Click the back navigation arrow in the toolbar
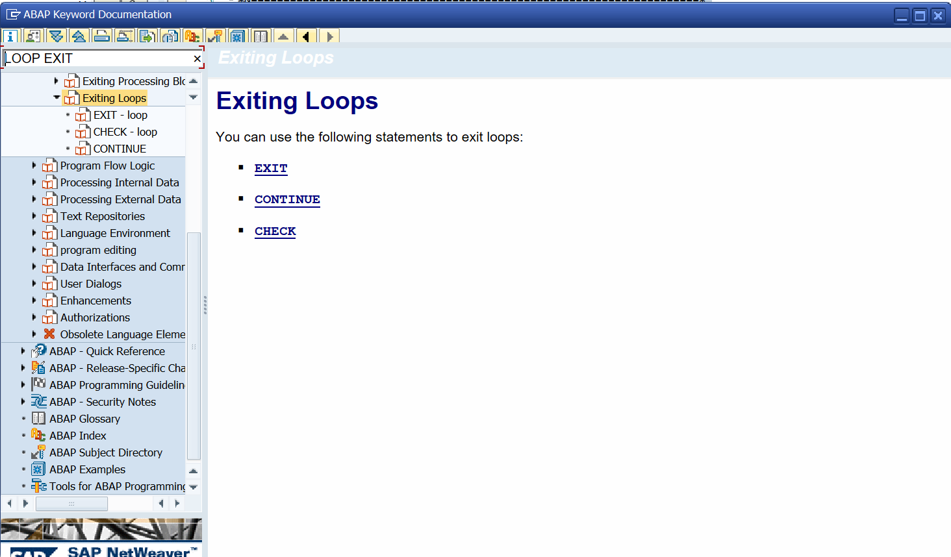Screen dimensions: 951x557 305,37
